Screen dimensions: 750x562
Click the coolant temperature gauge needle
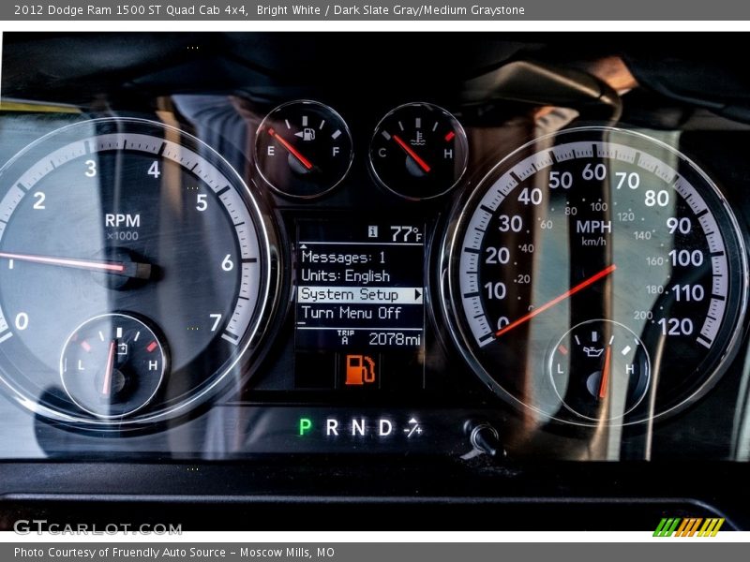click(412, 154)
